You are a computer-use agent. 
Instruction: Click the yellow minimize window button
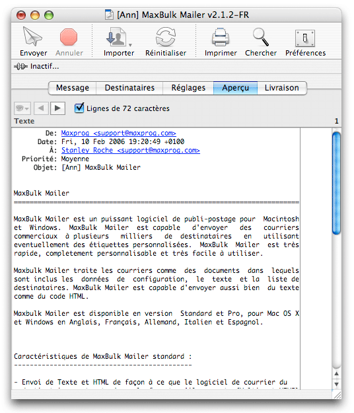[x=35, y=15]
